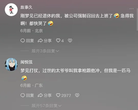Open 故事久's profile avatar
The image size is (138, 110).
tap(11, 10)
